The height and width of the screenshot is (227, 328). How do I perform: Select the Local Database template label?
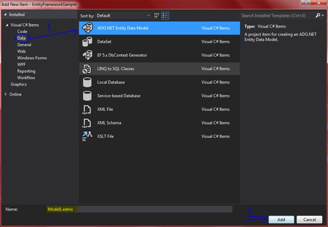111,82
